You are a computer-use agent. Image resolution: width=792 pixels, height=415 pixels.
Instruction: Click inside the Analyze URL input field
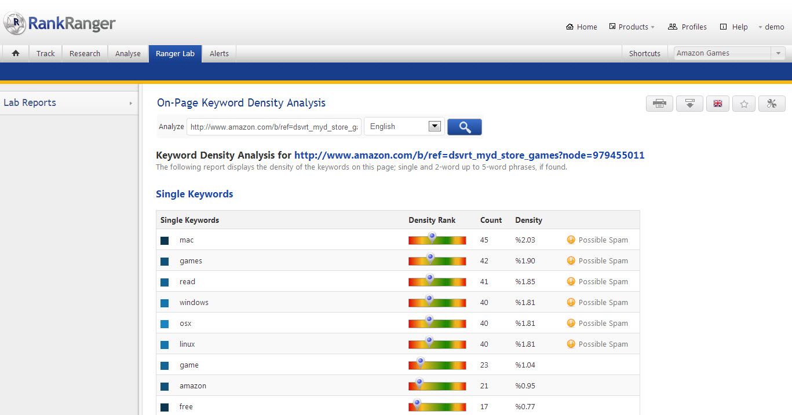[x=273, y=127]
